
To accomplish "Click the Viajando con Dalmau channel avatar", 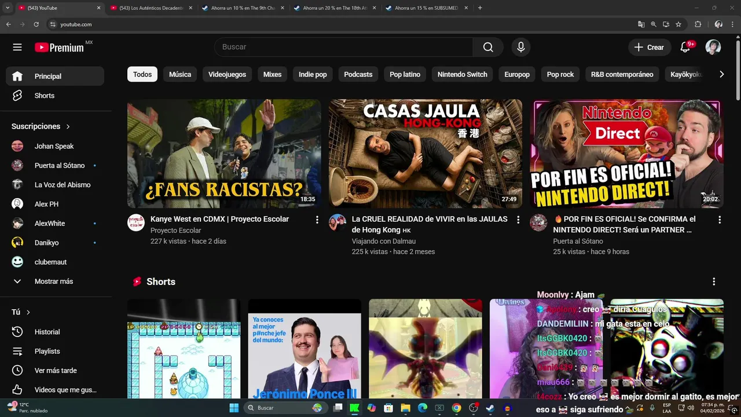I will tap(338, 222).
